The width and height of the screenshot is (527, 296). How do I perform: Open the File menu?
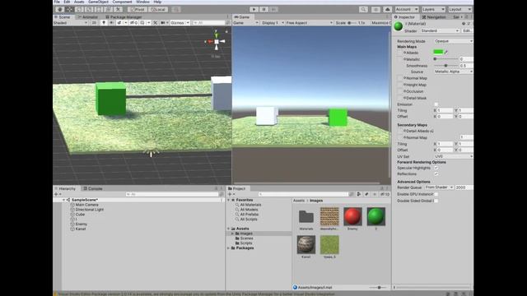coord(57,2)
